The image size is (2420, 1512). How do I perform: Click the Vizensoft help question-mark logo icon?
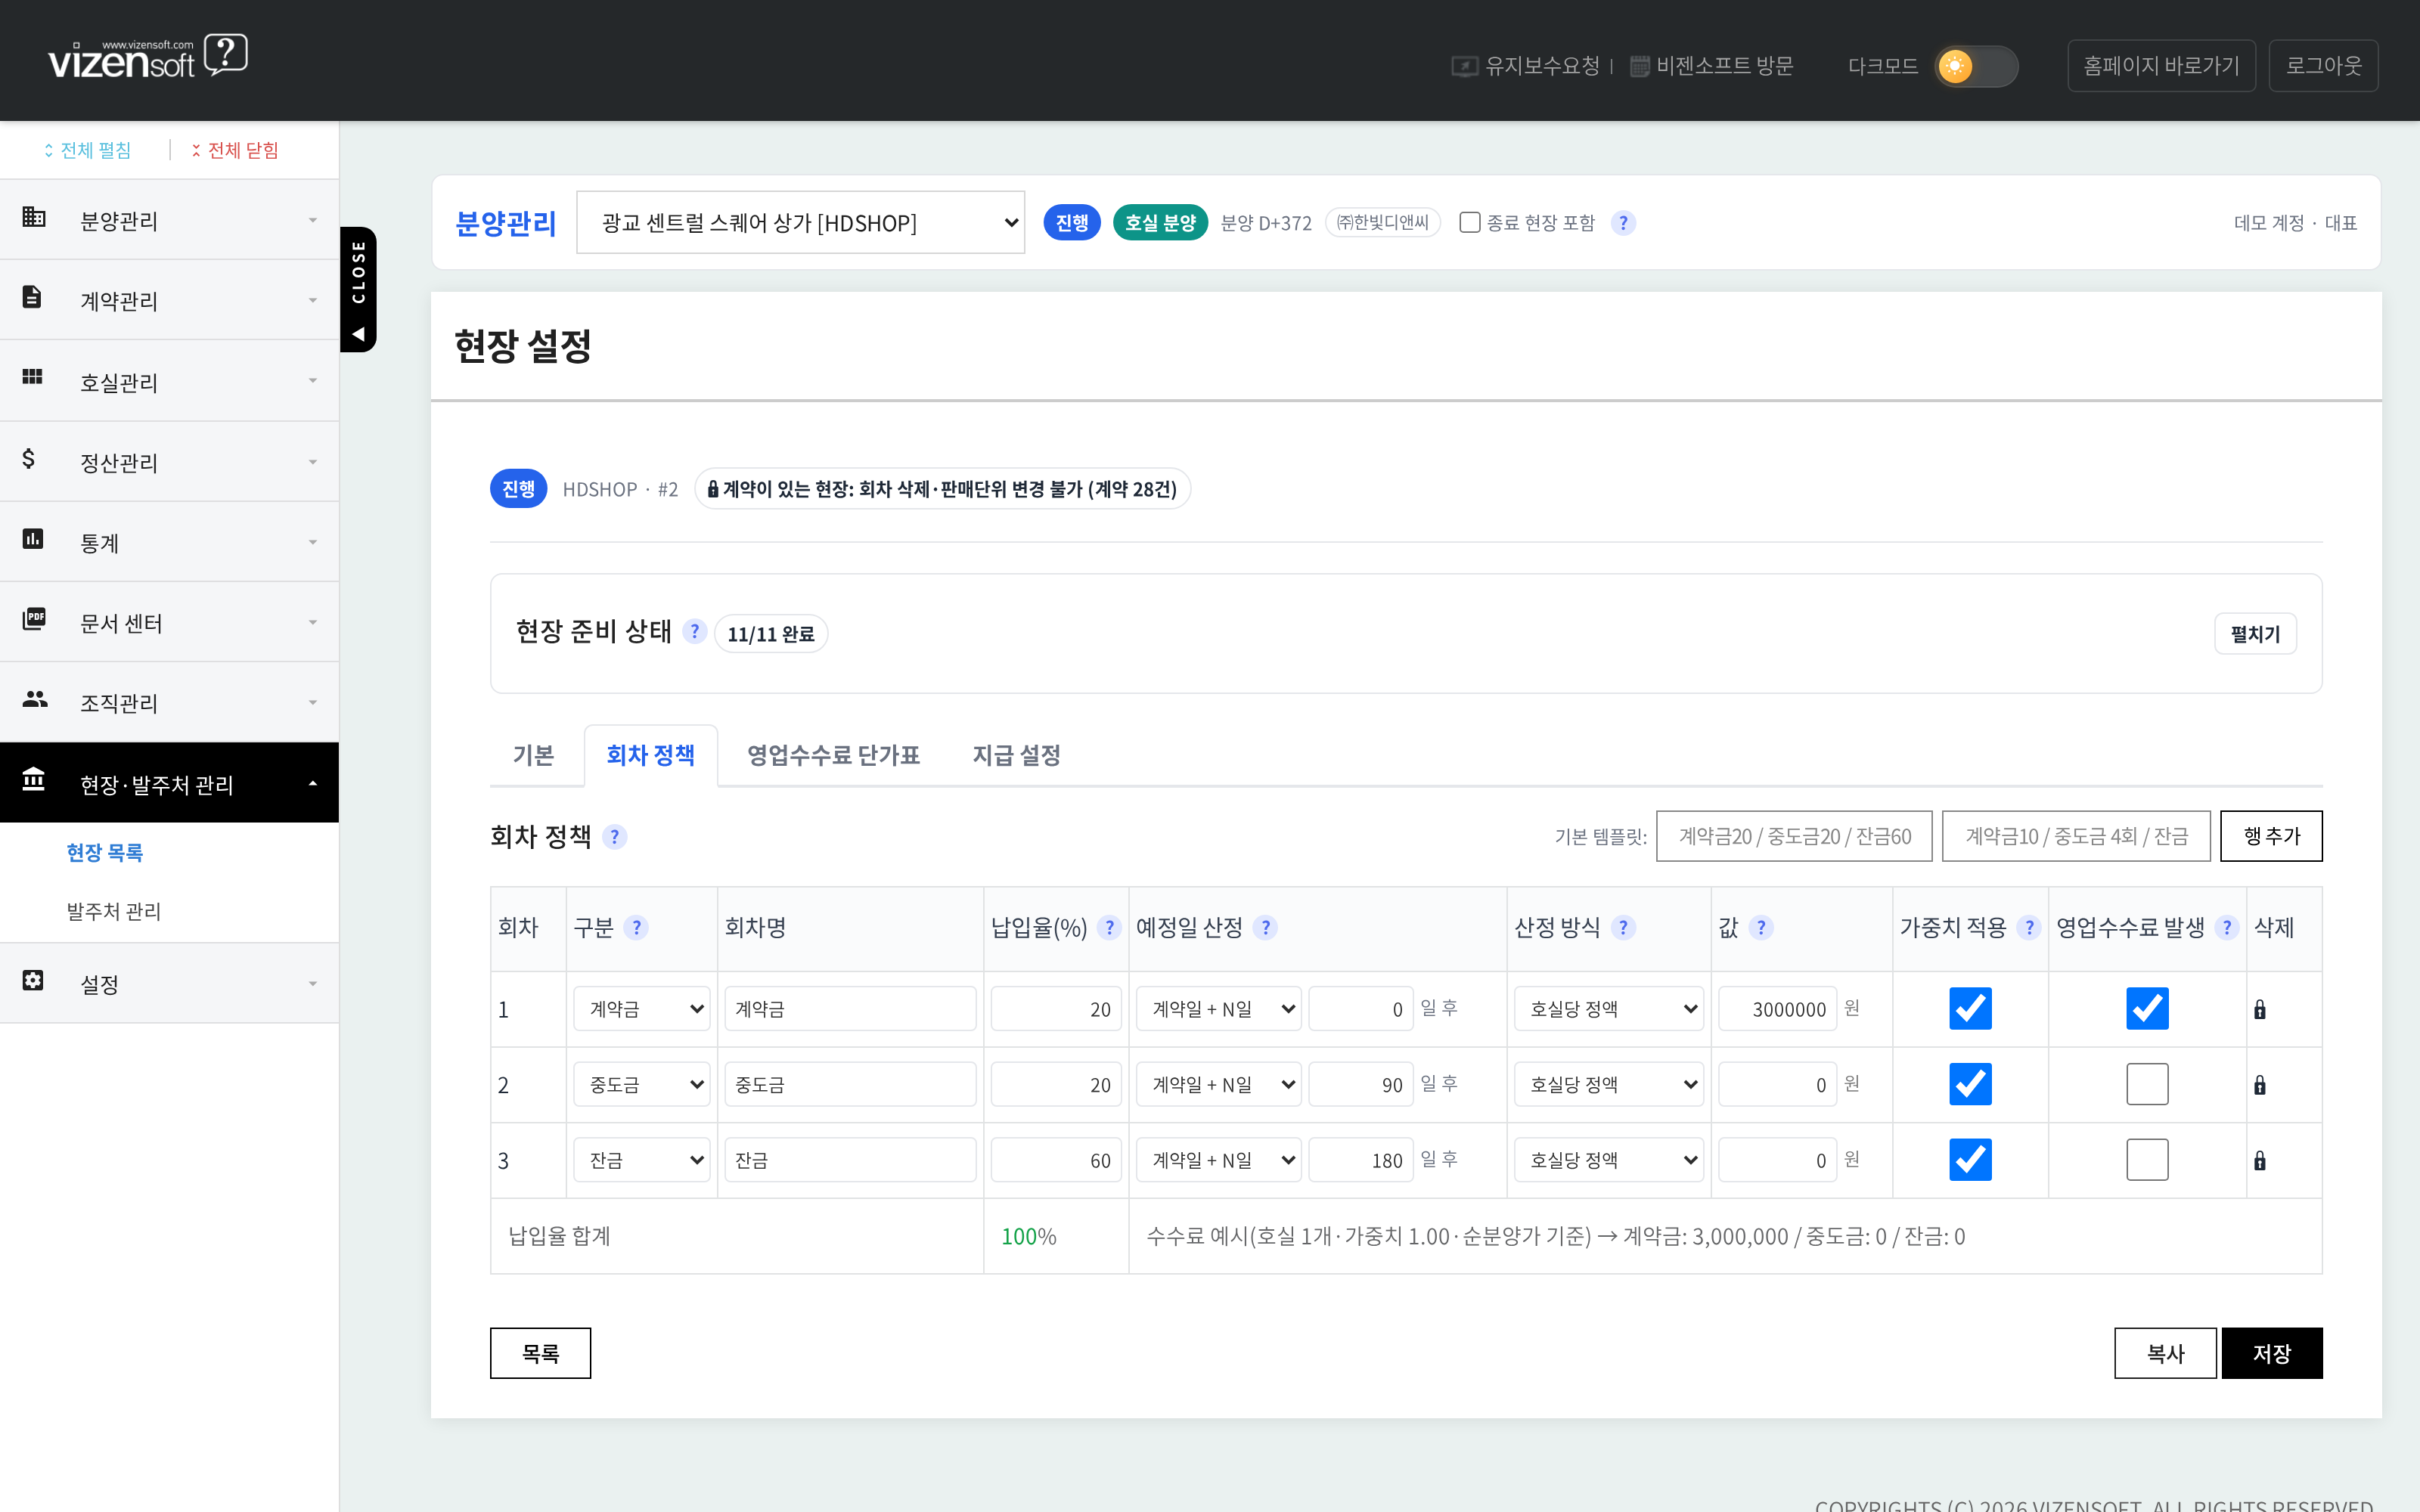click(x=226, y=55)
